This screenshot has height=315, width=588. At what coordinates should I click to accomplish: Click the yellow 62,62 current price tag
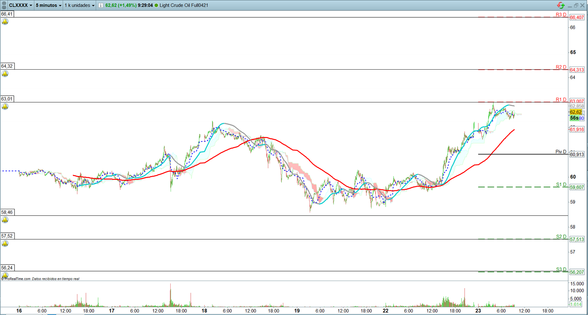tap(576, 112)
